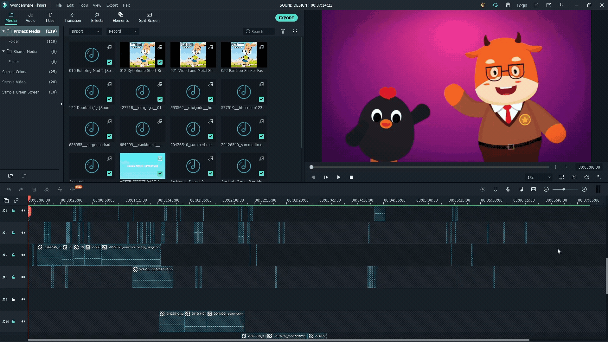Open the 1/2 preview quality dropdown
This screenshot has height=342, width=608.
tap(539, 177)
